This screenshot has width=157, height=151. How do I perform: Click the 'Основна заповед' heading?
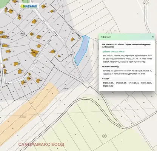111,66
